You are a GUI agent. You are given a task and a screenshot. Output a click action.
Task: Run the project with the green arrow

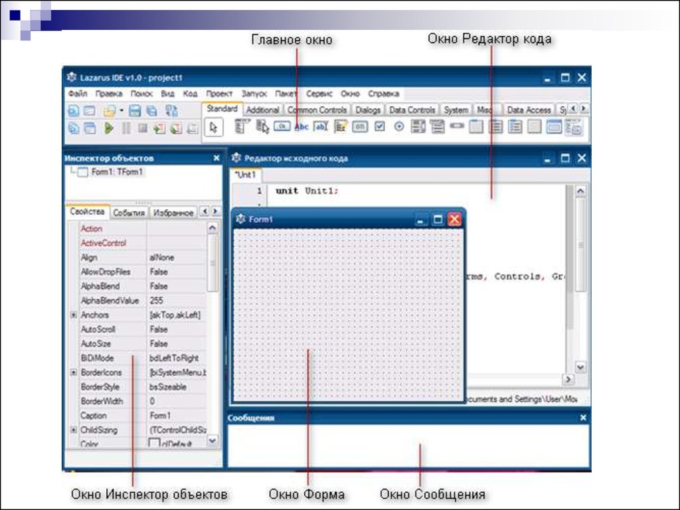(109, 128)
